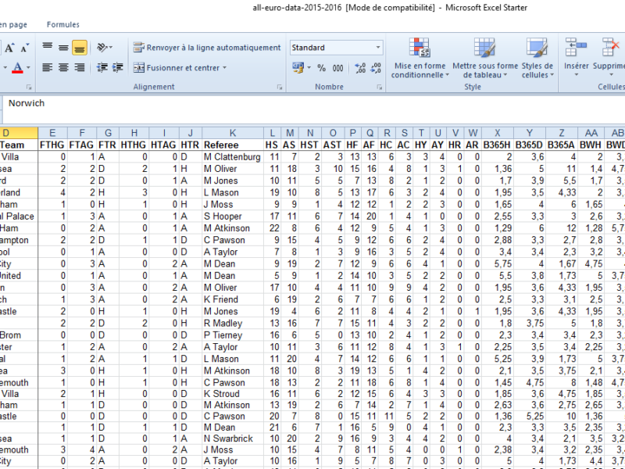625x469 pixels.
Task: Apply thousands separator number format
Action: [x=337, y=68]
